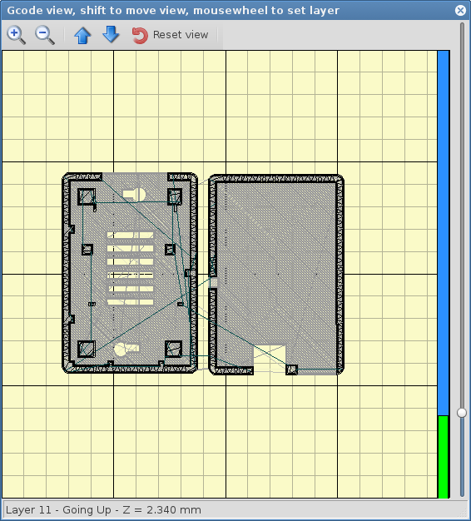Click the top keyhole cutout in left part
Image resolution: width=471 pixels, height=521 pixels.
tap(135, 195)
